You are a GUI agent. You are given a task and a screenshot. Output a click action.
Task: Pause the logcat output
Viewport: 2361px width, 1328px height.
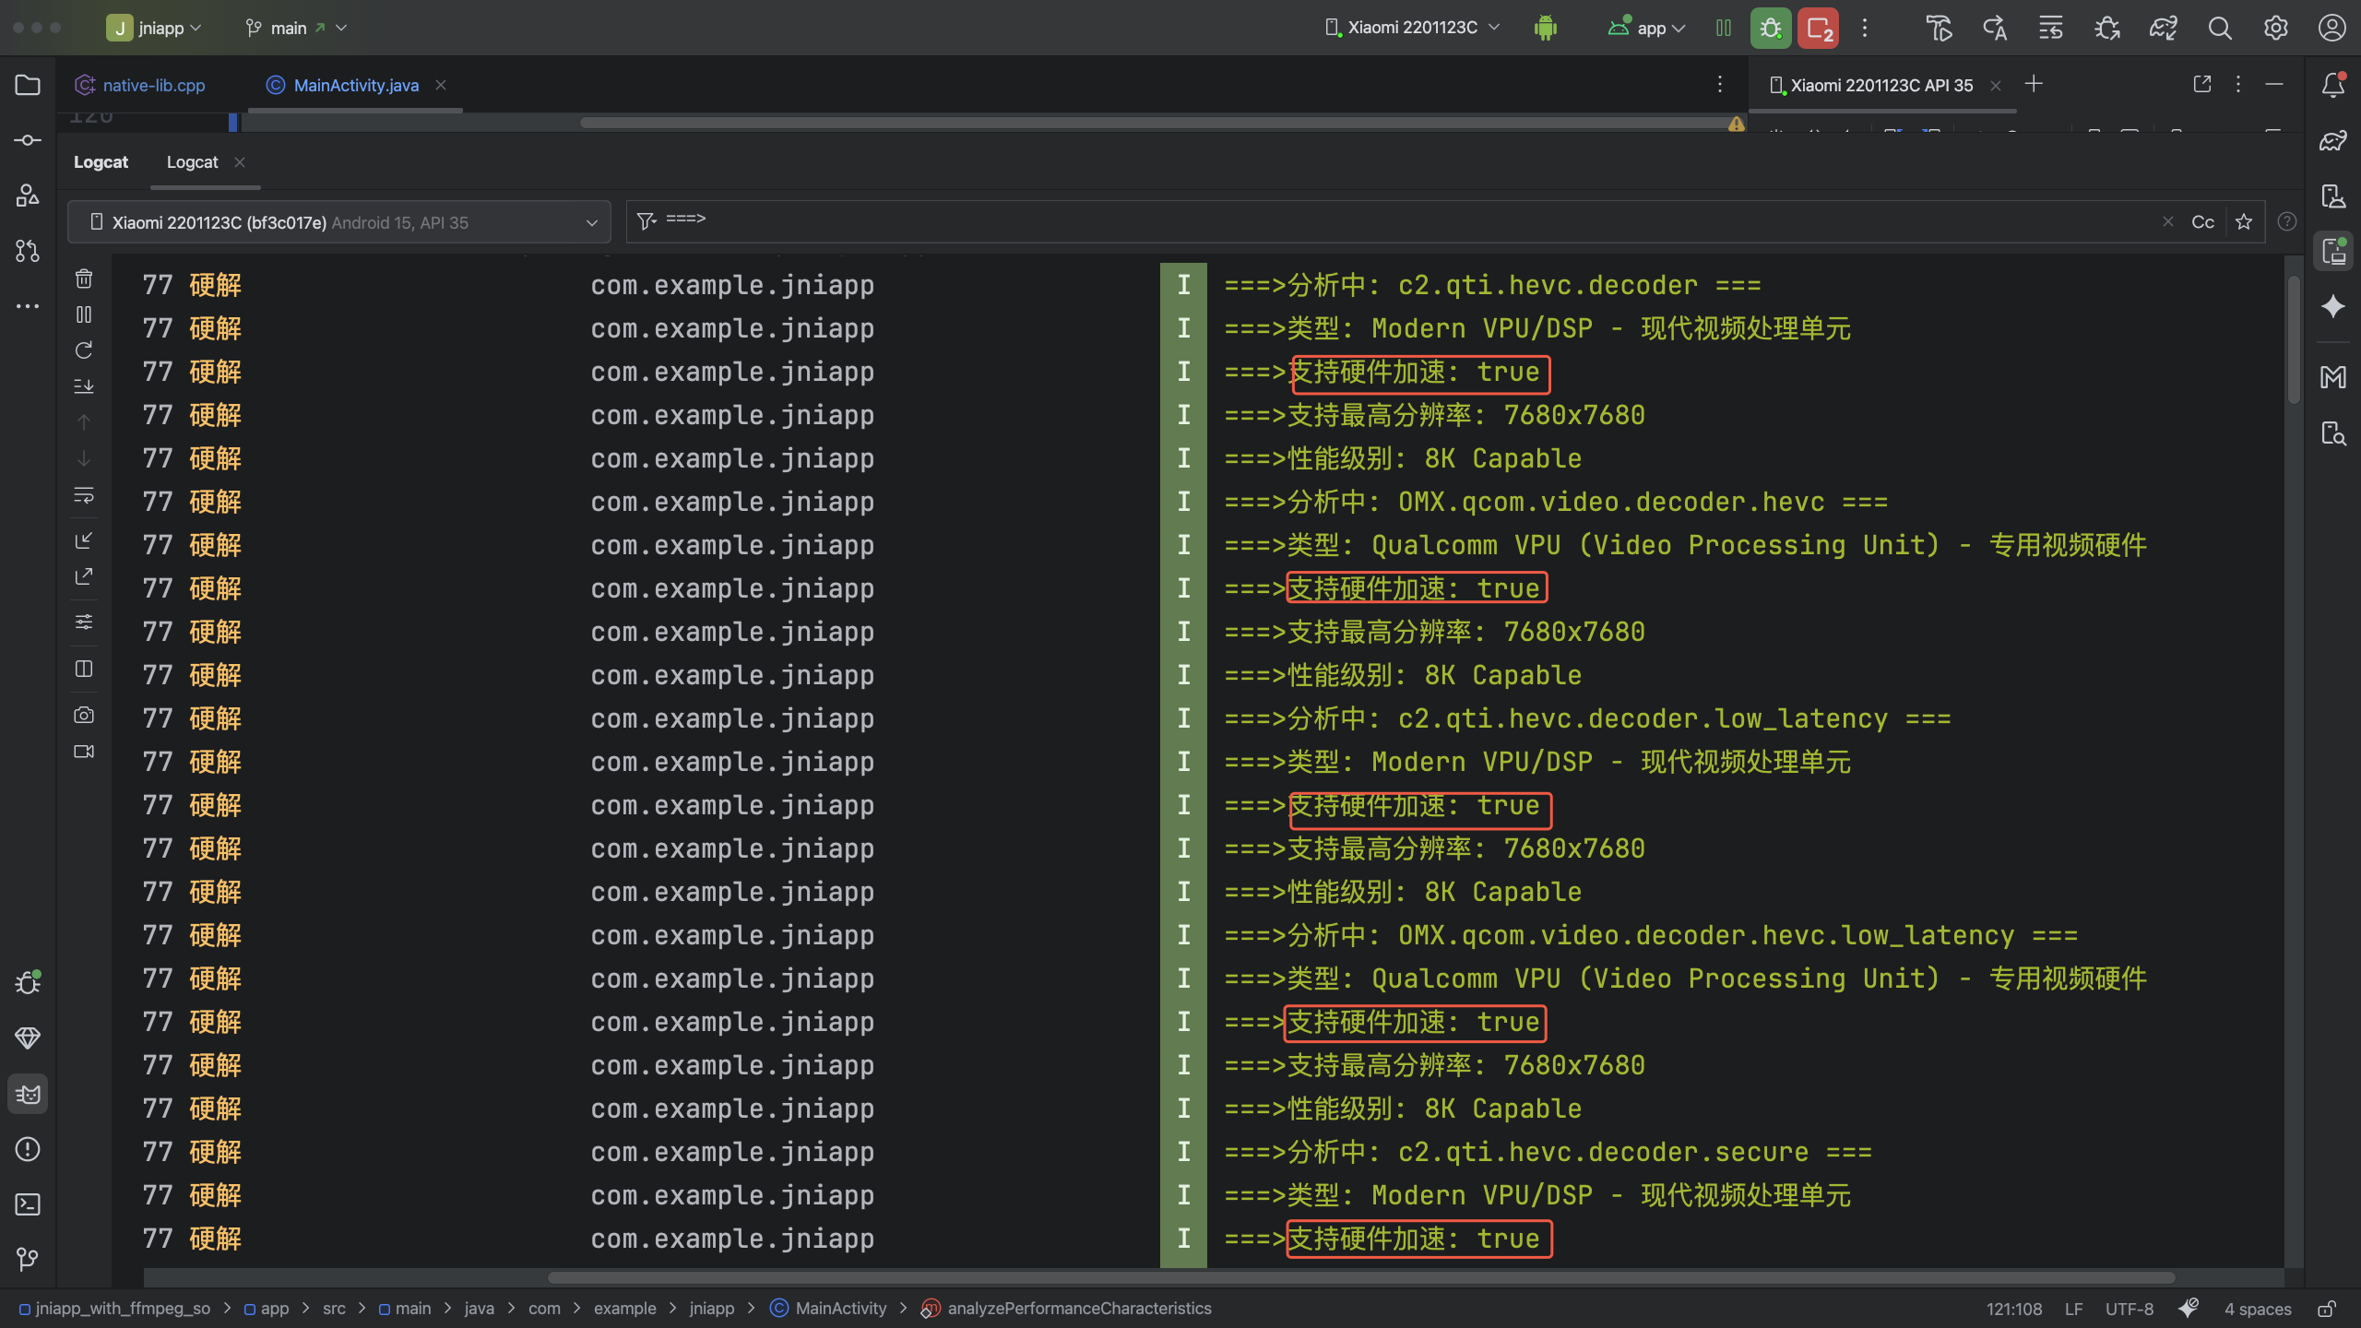click(x=84, y=314)
